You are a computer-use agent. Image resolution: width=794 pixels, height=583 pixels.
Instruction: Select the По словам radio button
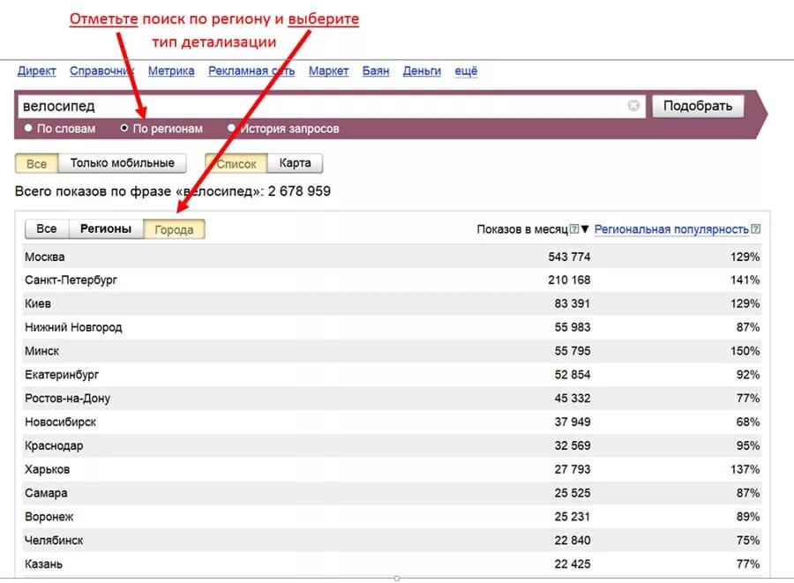[28, 128]
